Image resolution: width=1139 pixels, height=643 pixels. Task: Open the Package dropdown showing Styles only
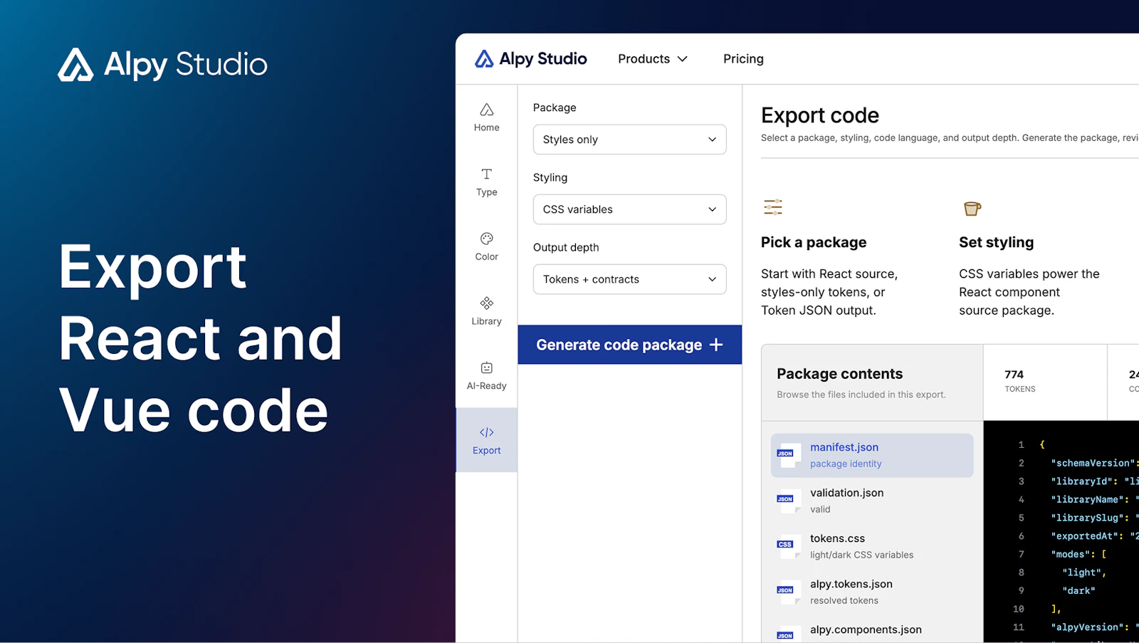click(630, 140)
